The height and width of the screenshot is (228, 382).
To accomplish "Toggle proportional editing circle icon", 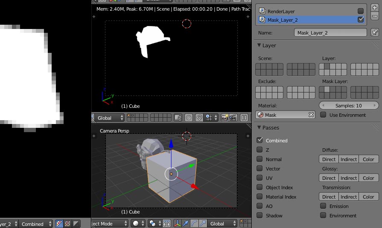I will pyautogui.click(x=189, y=118).
